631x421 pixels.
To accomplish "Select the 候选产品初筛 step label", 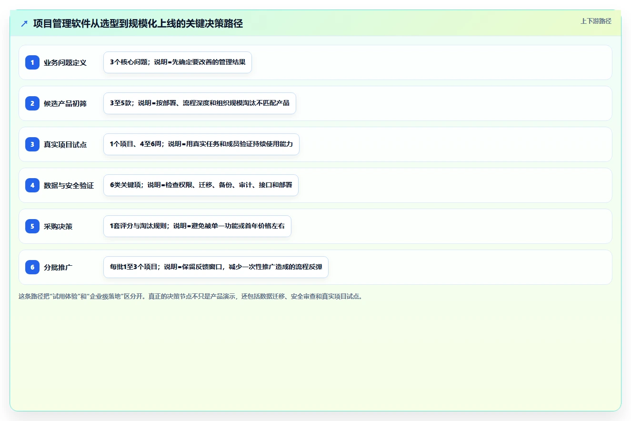I will [65, 103].
